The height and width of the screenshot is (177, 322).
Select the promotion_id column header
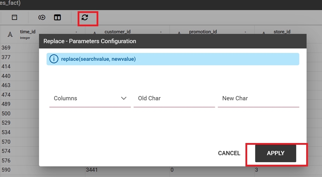[x=203, y=32]
